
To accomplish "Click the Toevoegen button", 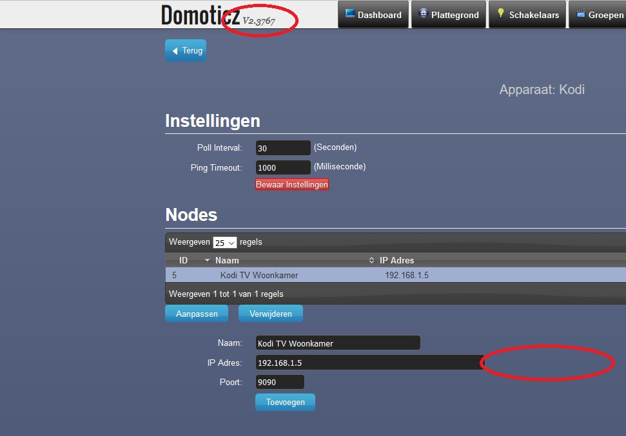I will pyautogui.click(x=286, y=402).
